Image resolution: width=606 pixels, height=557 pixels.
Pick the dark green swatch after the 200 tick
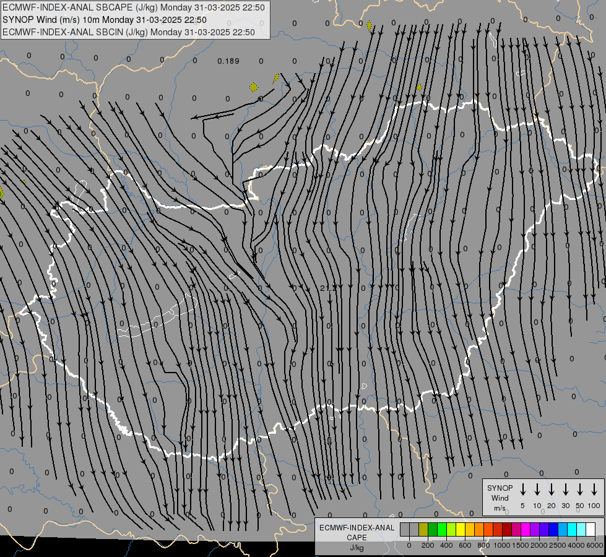click(x=433, y=529)
